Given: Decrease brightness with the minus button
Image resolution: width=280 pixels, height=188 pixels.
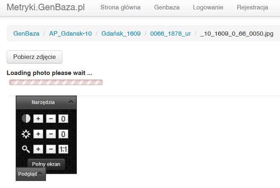Looking at the screenshot, I should [x=51, y=134].
